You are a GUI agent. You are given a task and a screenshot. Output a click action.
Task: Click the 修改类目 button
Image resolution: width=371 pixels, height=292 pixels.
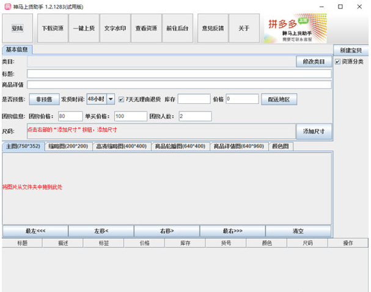click(x=314, y=62)
